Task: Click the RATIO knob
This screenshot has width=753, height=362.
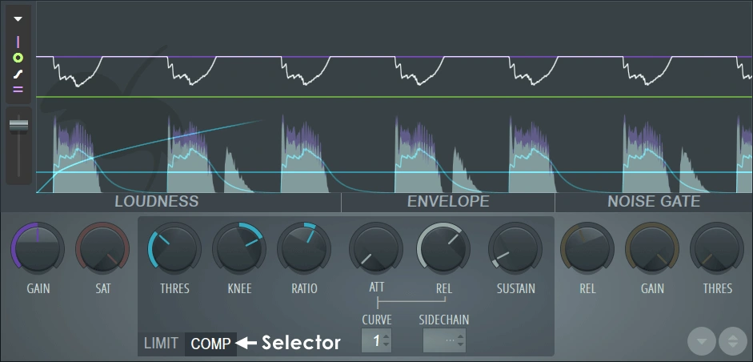Action: 304,248
